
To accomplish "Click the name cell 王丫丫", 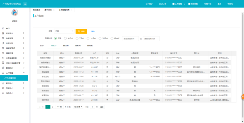I will pyautogui.click(x=95, y=86).
